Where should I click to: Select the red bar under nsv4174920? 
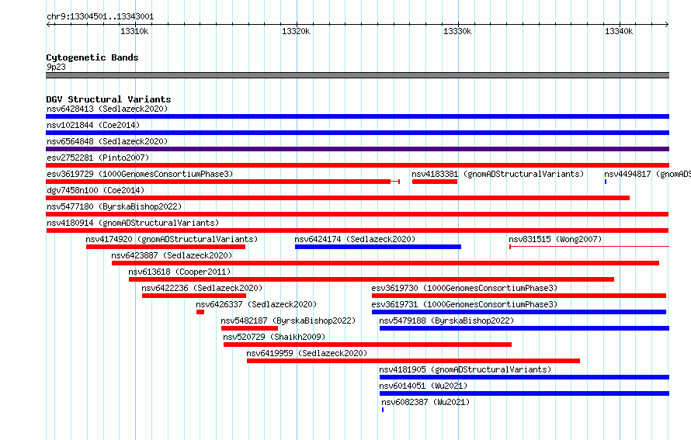165,247
